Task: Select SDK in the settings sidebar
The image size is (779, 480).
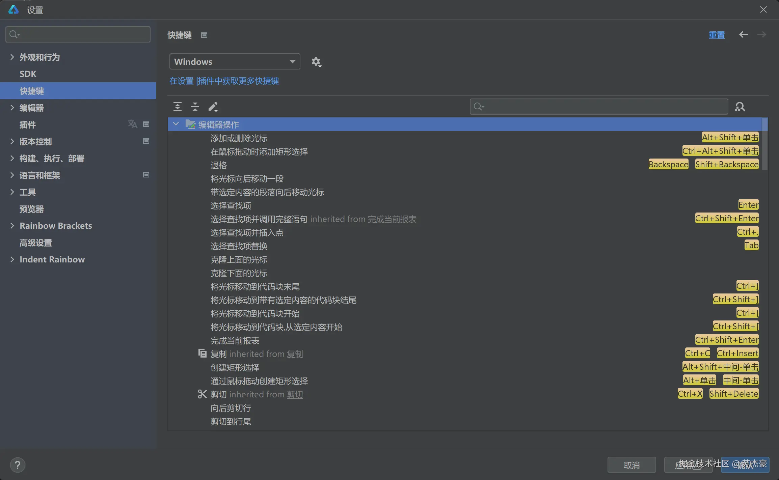Action: tap(28, 74)
